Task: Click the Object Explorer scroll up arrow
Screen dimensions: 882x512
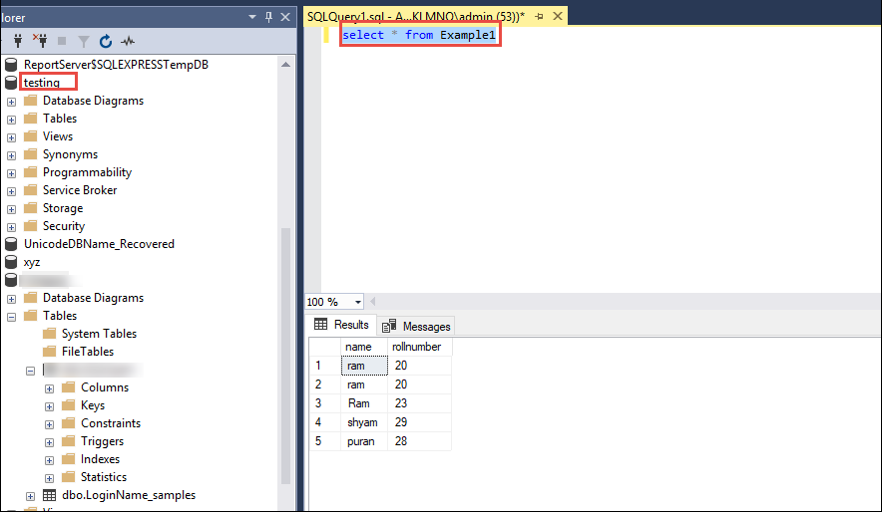Action: click(285, 65)
